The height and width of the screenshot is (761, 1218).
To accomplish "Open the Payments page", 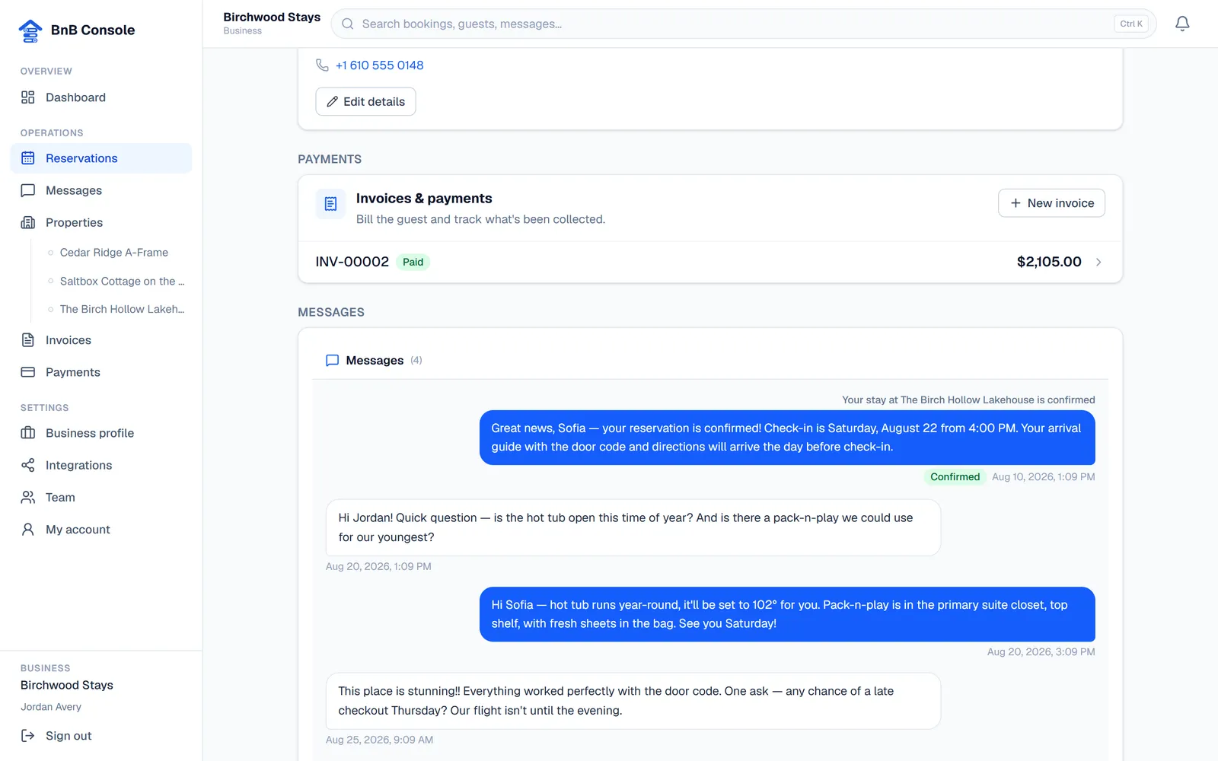I will 101,372.
